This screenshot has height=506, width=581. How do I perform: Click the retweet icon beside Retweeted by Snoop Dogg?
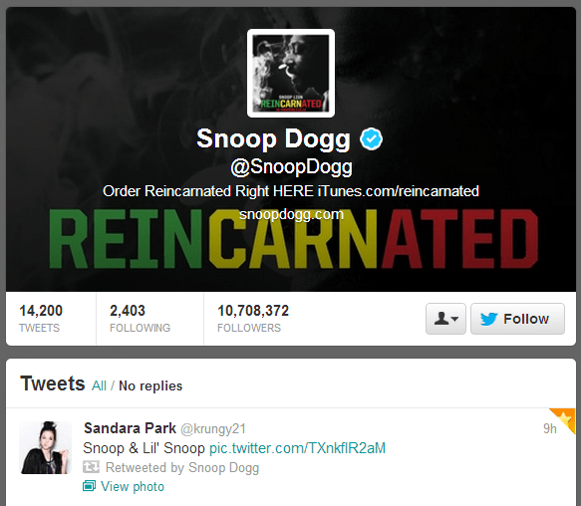pyautogui.click(x=91, y=467)
